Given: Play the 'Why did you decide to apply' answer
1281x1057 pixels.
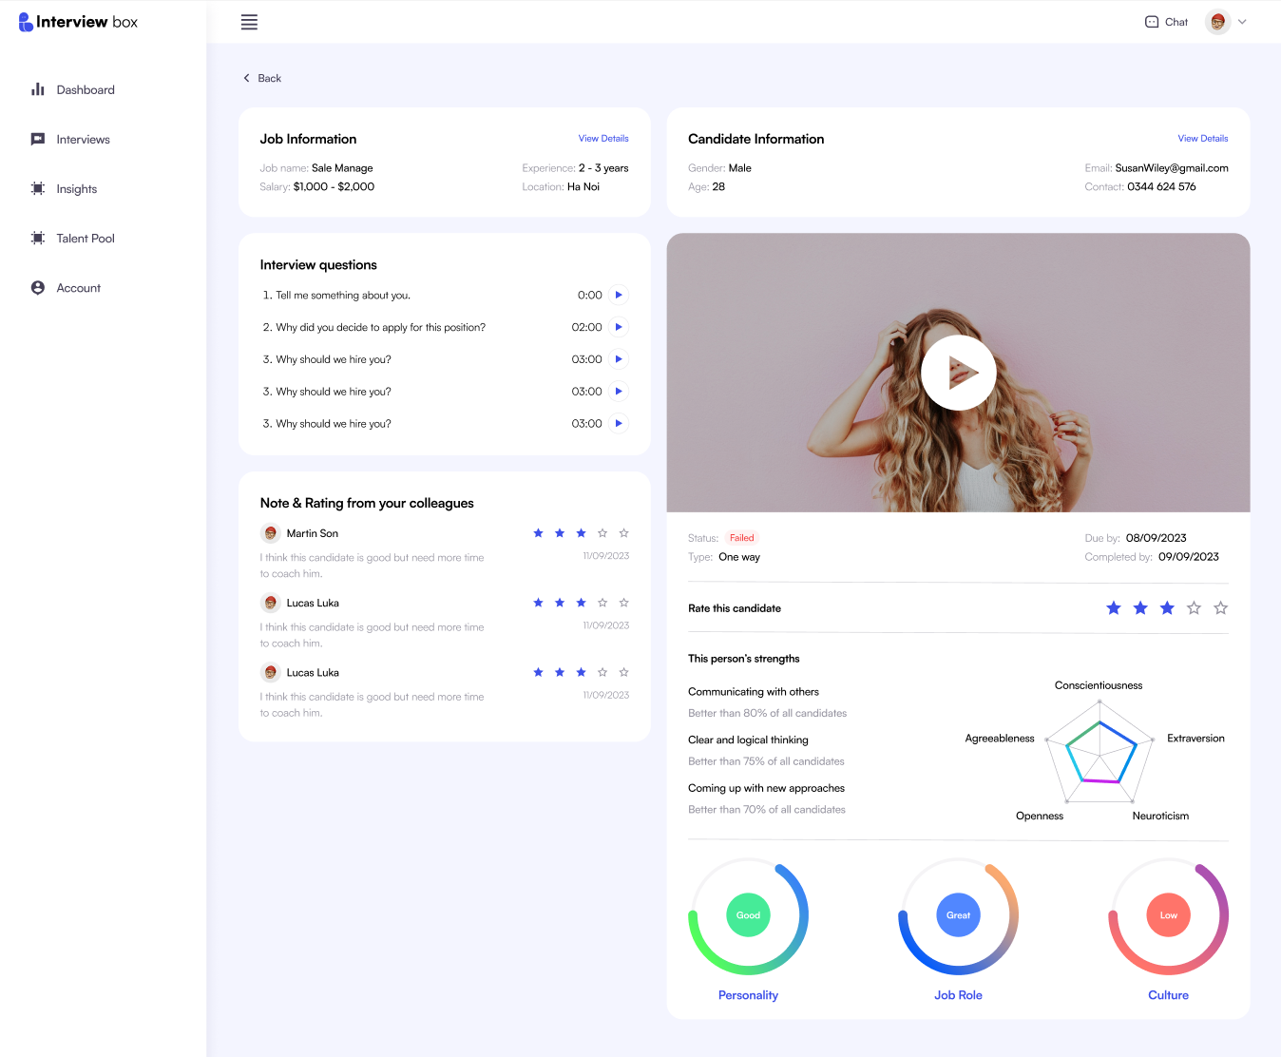Looking at the screenshot, I should tap(619, 327).
